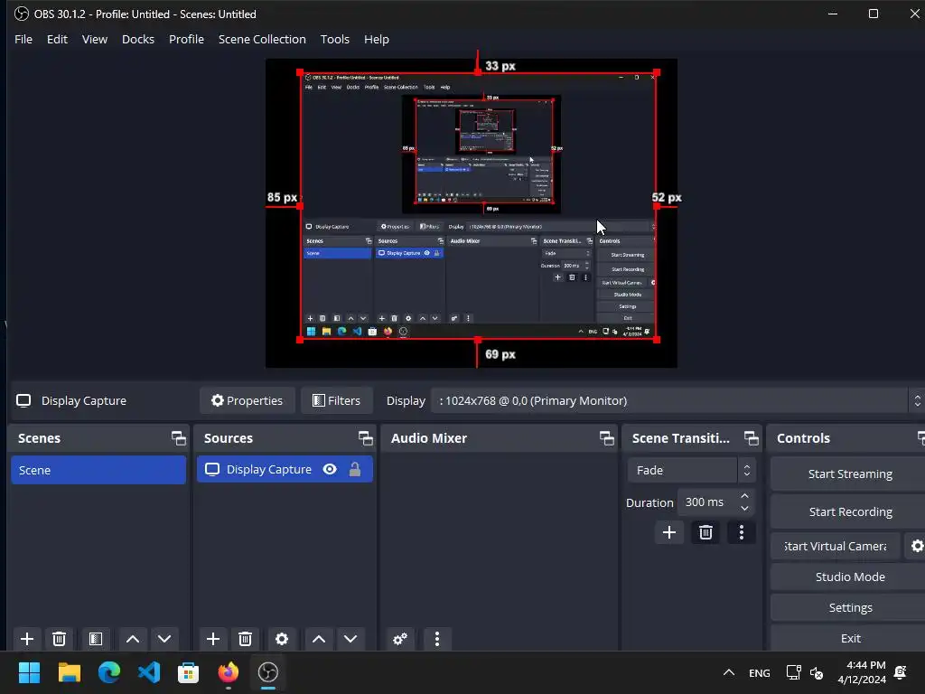
Task: Click Start Virtual Camera
Action: coord(836,546)
